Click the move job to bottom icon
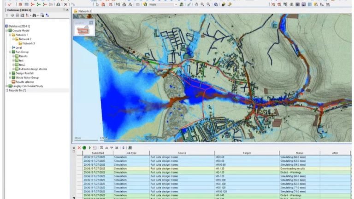 pos(117,148)
